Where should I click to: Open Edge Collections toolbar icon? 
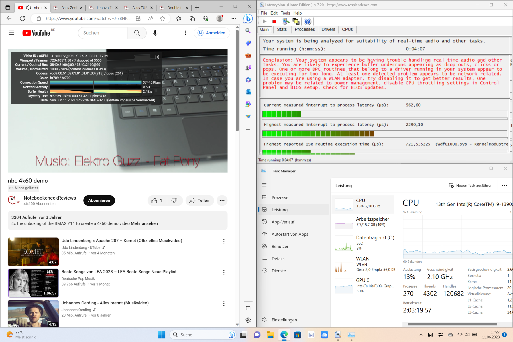click(192, 19)
